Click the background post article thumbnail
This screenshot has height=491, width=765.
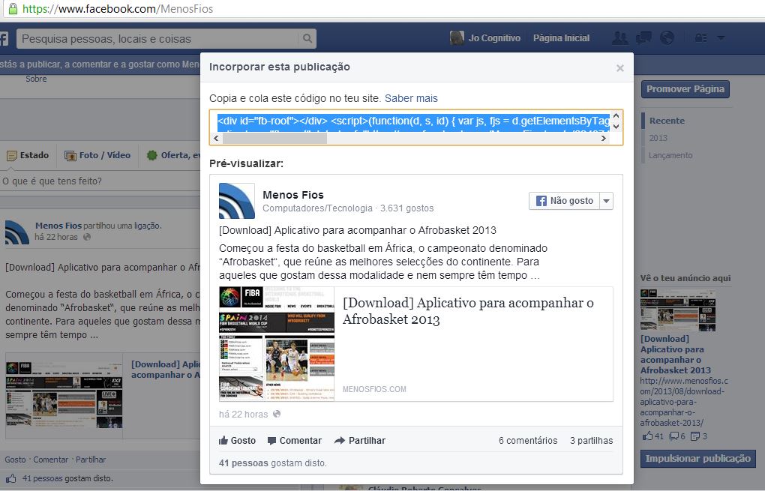point(64,395)
